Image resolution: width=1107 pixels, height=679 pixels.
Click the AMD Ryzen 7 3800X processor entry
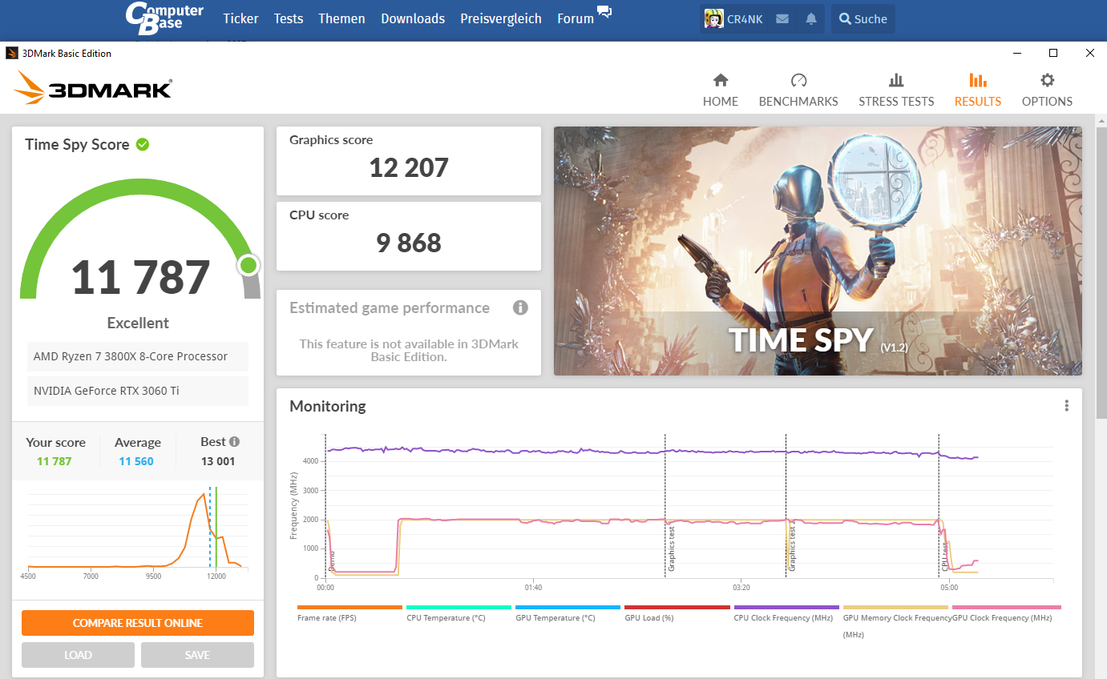138,356
